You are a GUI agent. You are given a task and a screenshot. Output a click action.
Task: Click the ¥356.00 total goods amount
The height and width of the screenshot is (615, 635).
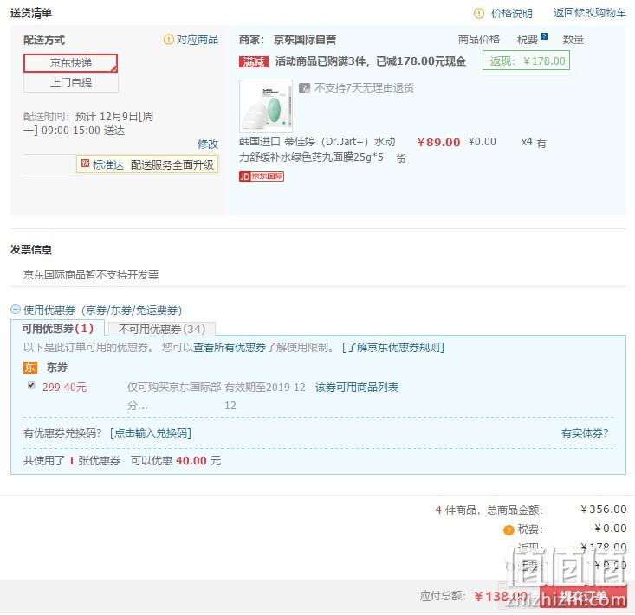click(604, 509)
